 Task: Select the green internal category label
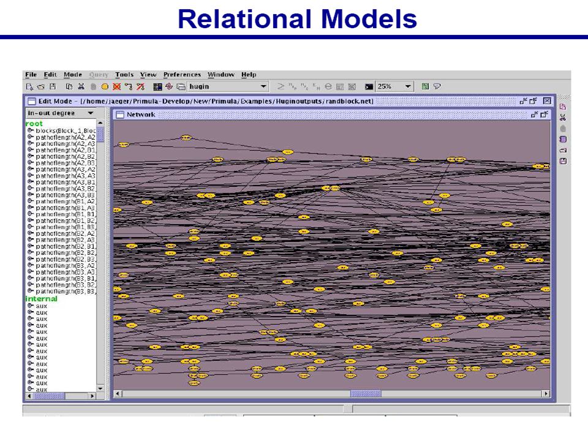[41, 299]
